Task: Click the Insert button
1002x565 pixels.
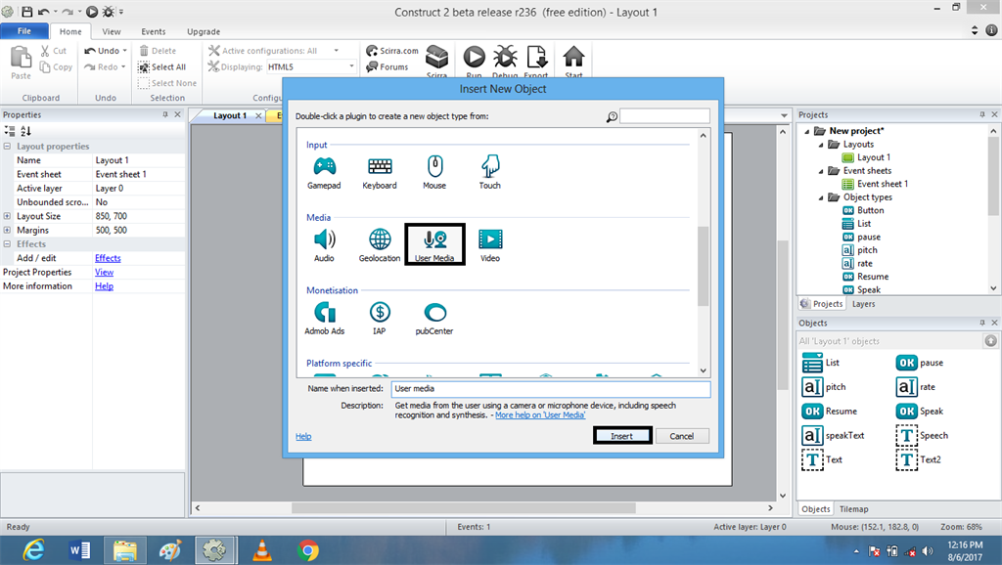Action: 621,436
